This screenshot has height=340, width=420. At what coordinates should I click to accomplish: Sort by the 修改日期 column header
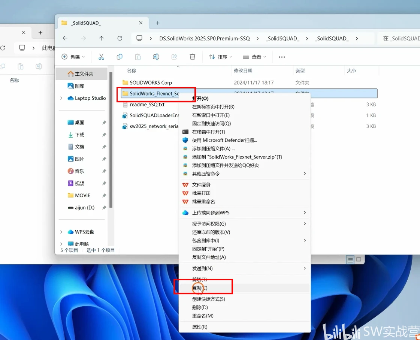click(x=243, y=71)
